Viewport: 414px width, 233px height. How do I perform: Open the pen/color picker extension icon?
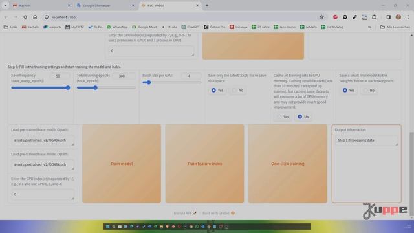(354, 17)
